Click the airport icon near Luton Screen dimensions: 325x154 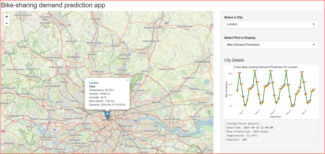[69, 25]
